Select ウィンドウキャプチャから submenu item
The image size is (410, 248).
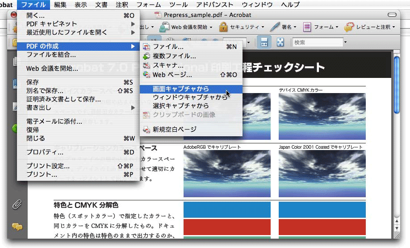[191, 97]
